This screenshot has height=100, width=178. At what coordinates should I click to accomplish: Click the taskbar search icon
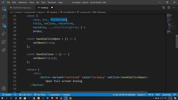pyautogui.click(x=7, y=98)
